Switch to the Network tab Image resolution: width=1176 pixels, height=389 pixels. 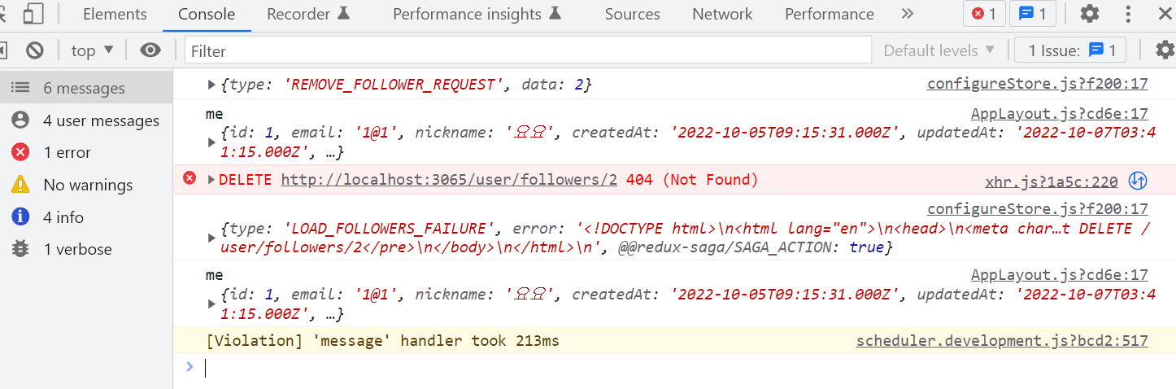[x=722, y=14]
